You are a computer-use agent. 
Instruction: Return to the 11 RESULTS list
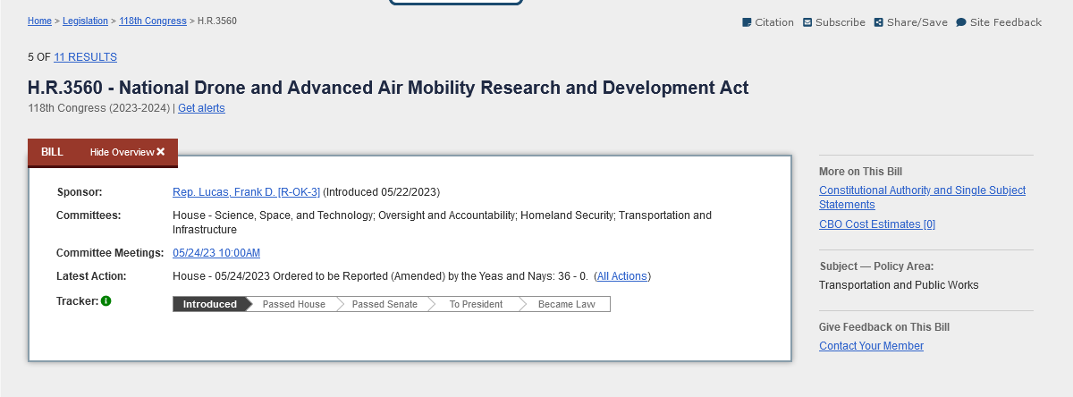pos(85,57)
